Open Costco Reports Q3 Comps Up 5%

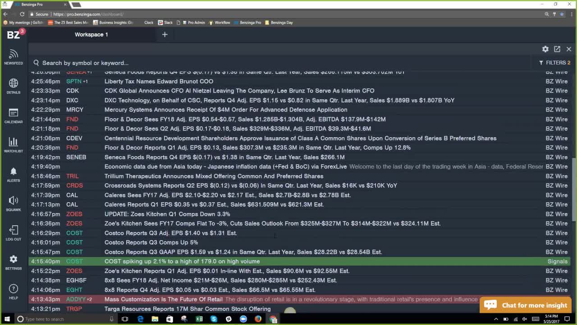(x=151, y=242)
